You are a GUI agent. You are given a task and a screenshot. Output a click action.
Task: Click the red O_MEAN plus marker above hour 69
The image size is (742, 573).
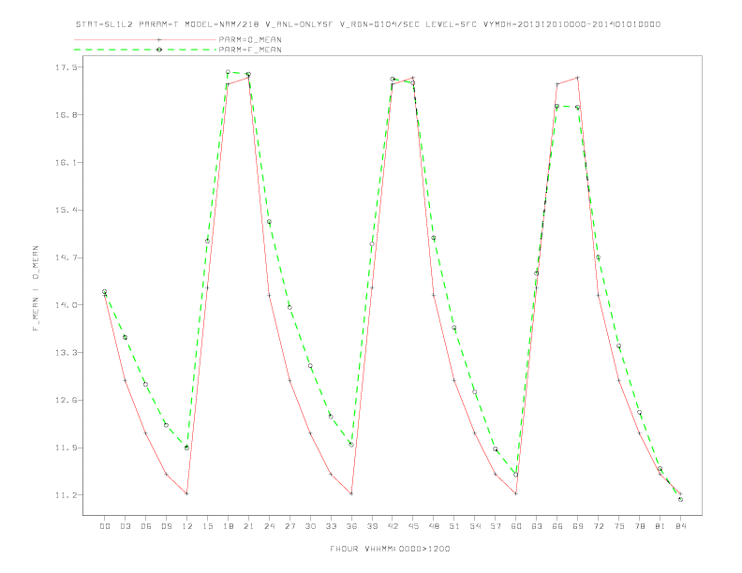click(578, 77)
